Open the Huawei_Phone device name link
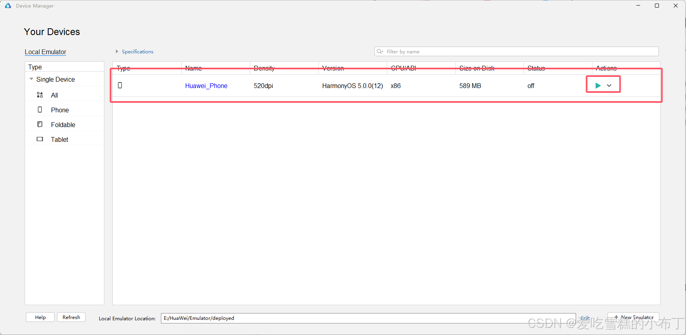Image resolution: width=686 pixels, height=335 pixels. point(206,86)
